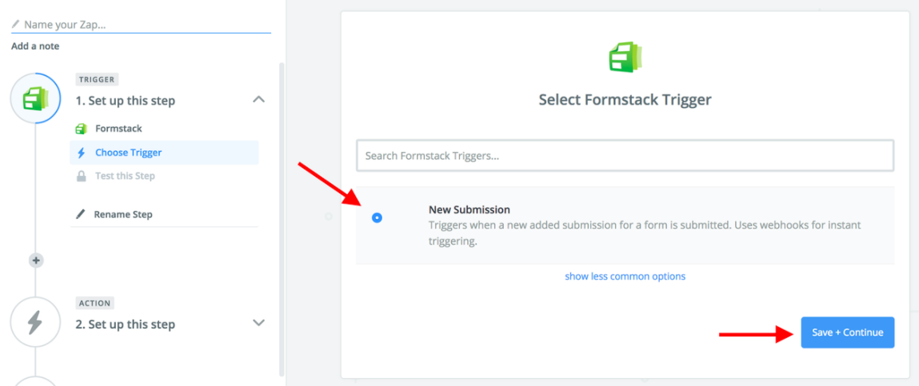The height and width of the screenshot is (386, 919).
Task: Click the plus icon to add a step
Action: 35,261
